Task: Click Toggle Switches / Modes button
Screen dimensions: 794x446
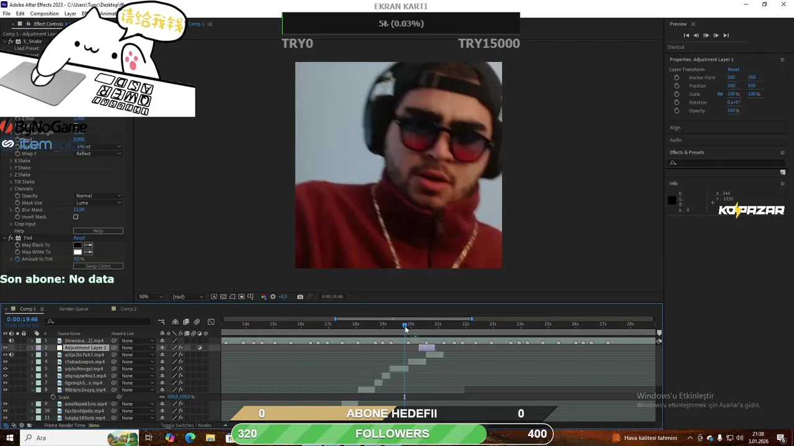Action: 186,426
